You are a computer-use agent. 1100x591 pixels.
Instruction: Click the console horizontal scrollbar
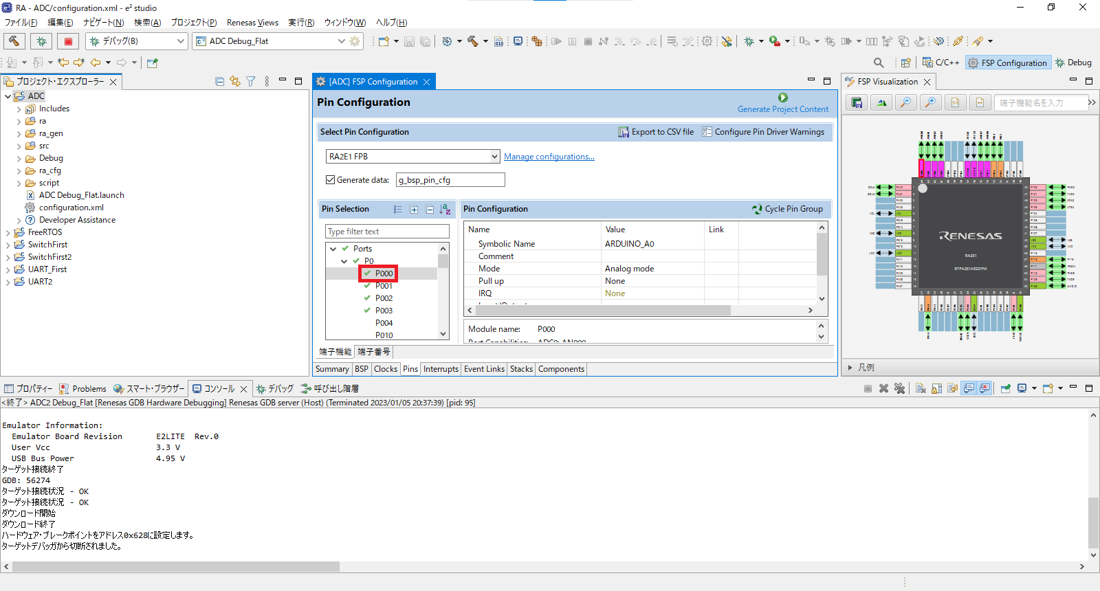176,567
